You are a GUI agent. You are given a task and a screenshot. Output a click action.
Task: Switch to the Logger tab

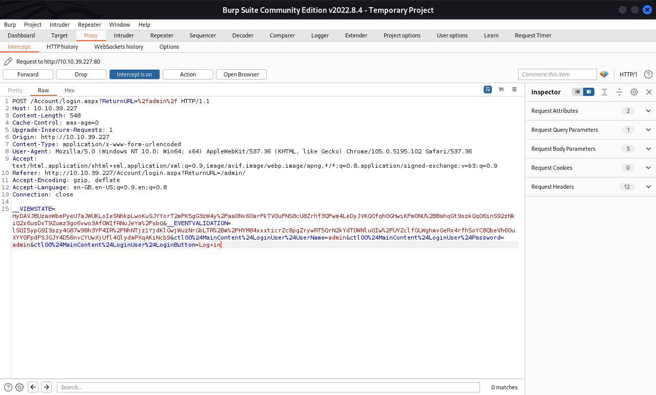coord(320,35)
